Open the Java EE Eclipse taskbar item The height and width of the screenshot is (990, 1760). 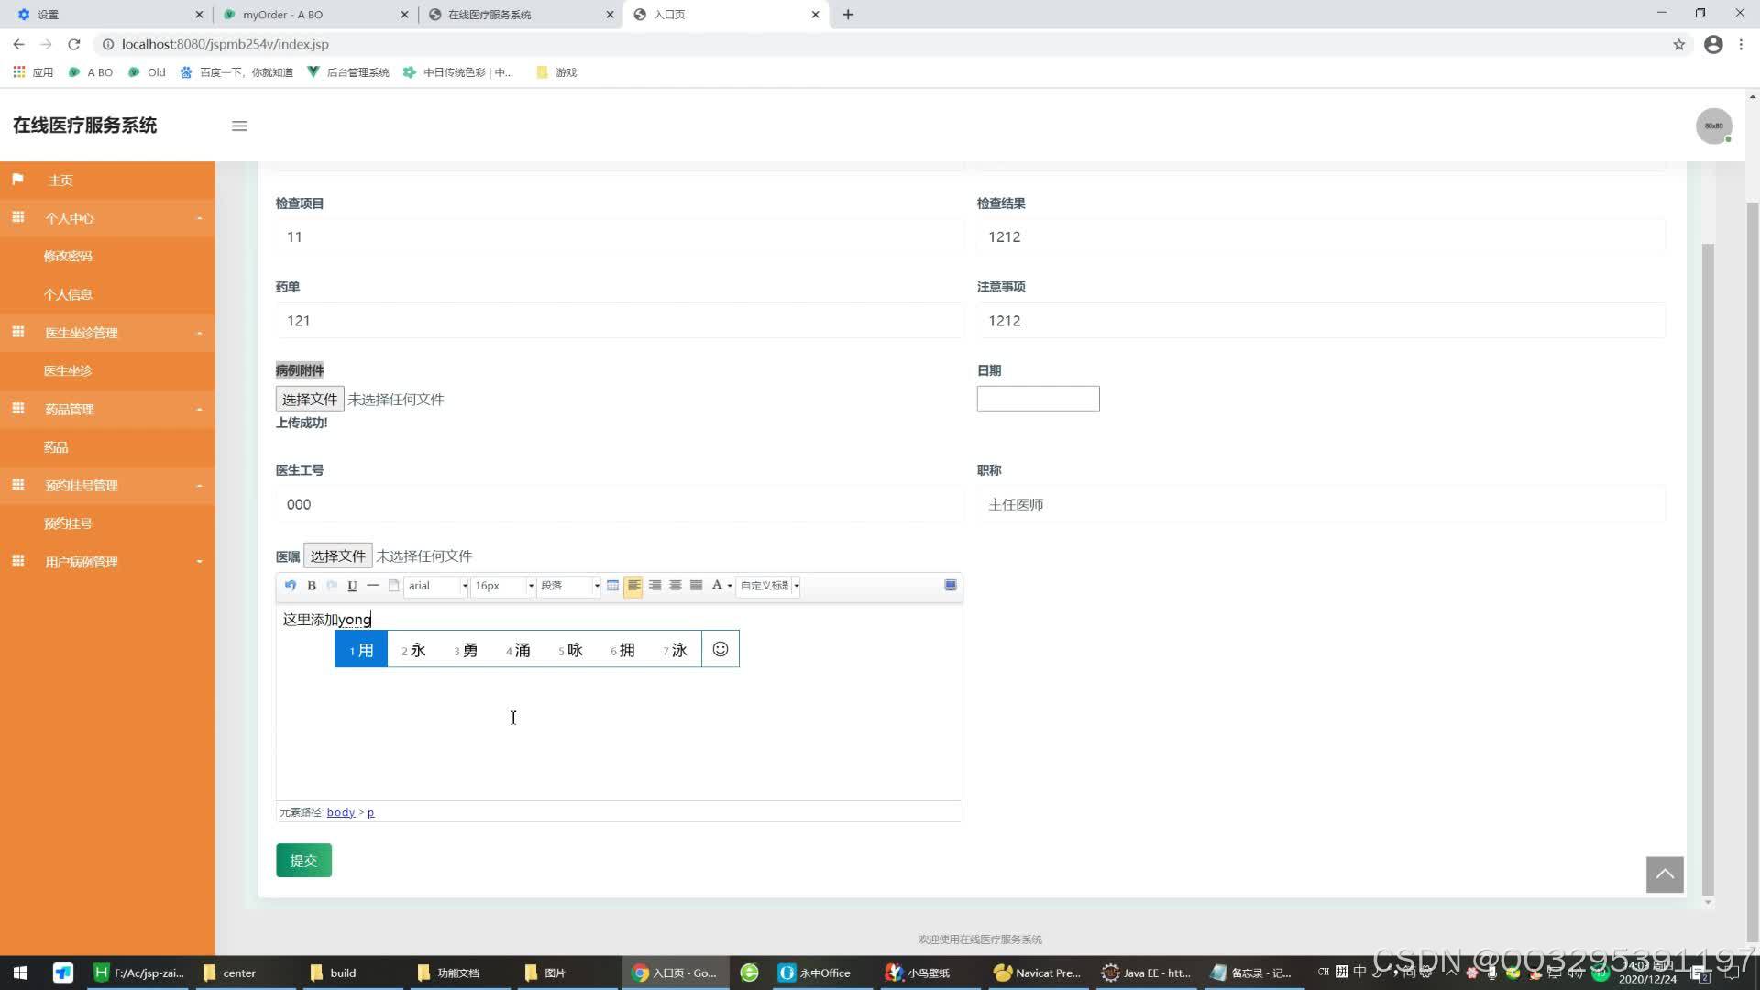(x=1146, y=973)
